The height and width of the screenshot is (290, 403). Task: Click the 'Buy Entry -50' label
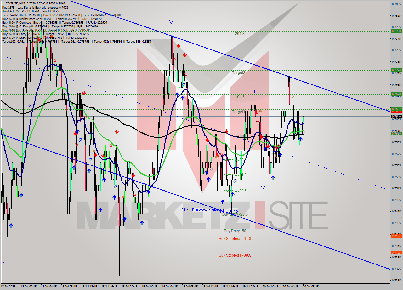(235, 231)
